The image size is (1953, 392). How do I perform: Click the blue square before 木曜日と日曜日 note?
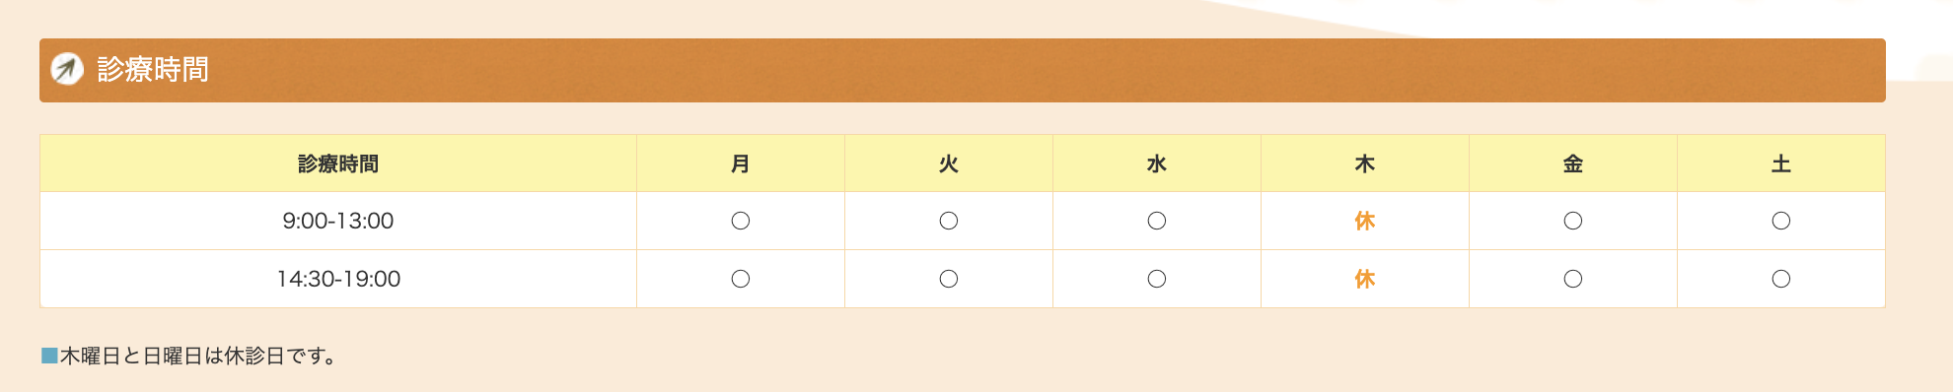coord(49,356)
